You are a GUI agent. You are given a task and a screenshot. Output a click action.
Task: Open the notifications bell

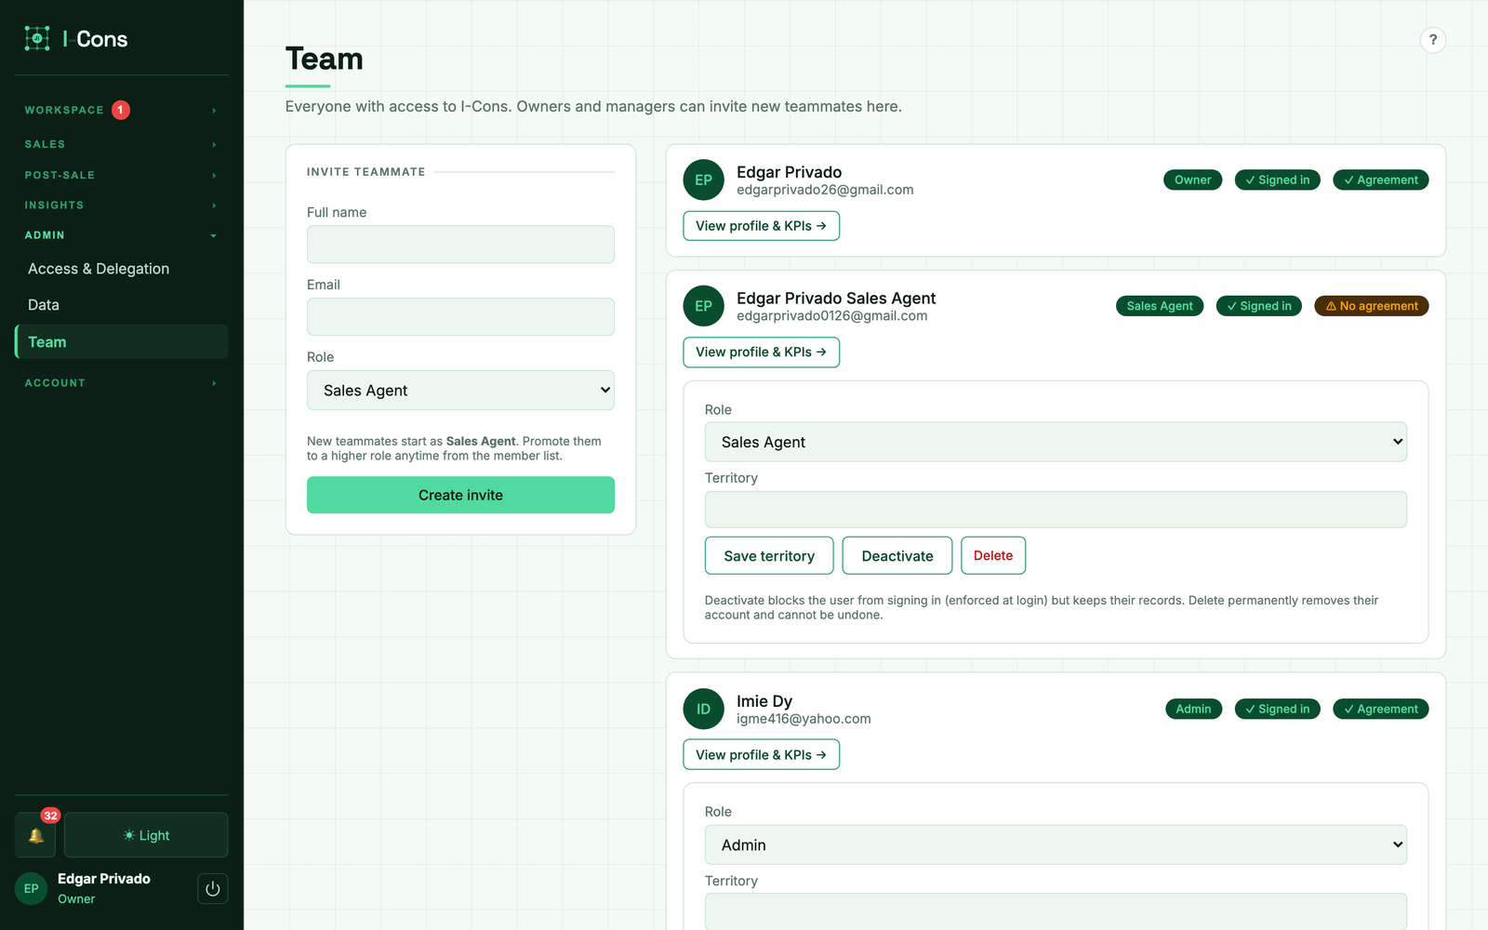[35, 835]
